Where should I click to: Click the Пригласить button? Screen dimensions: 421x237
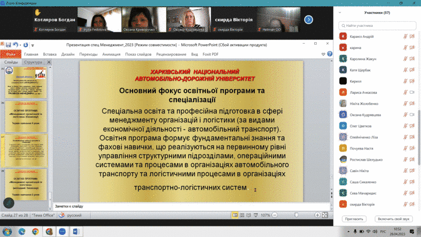pyautogui.click(x=354, y=219)
